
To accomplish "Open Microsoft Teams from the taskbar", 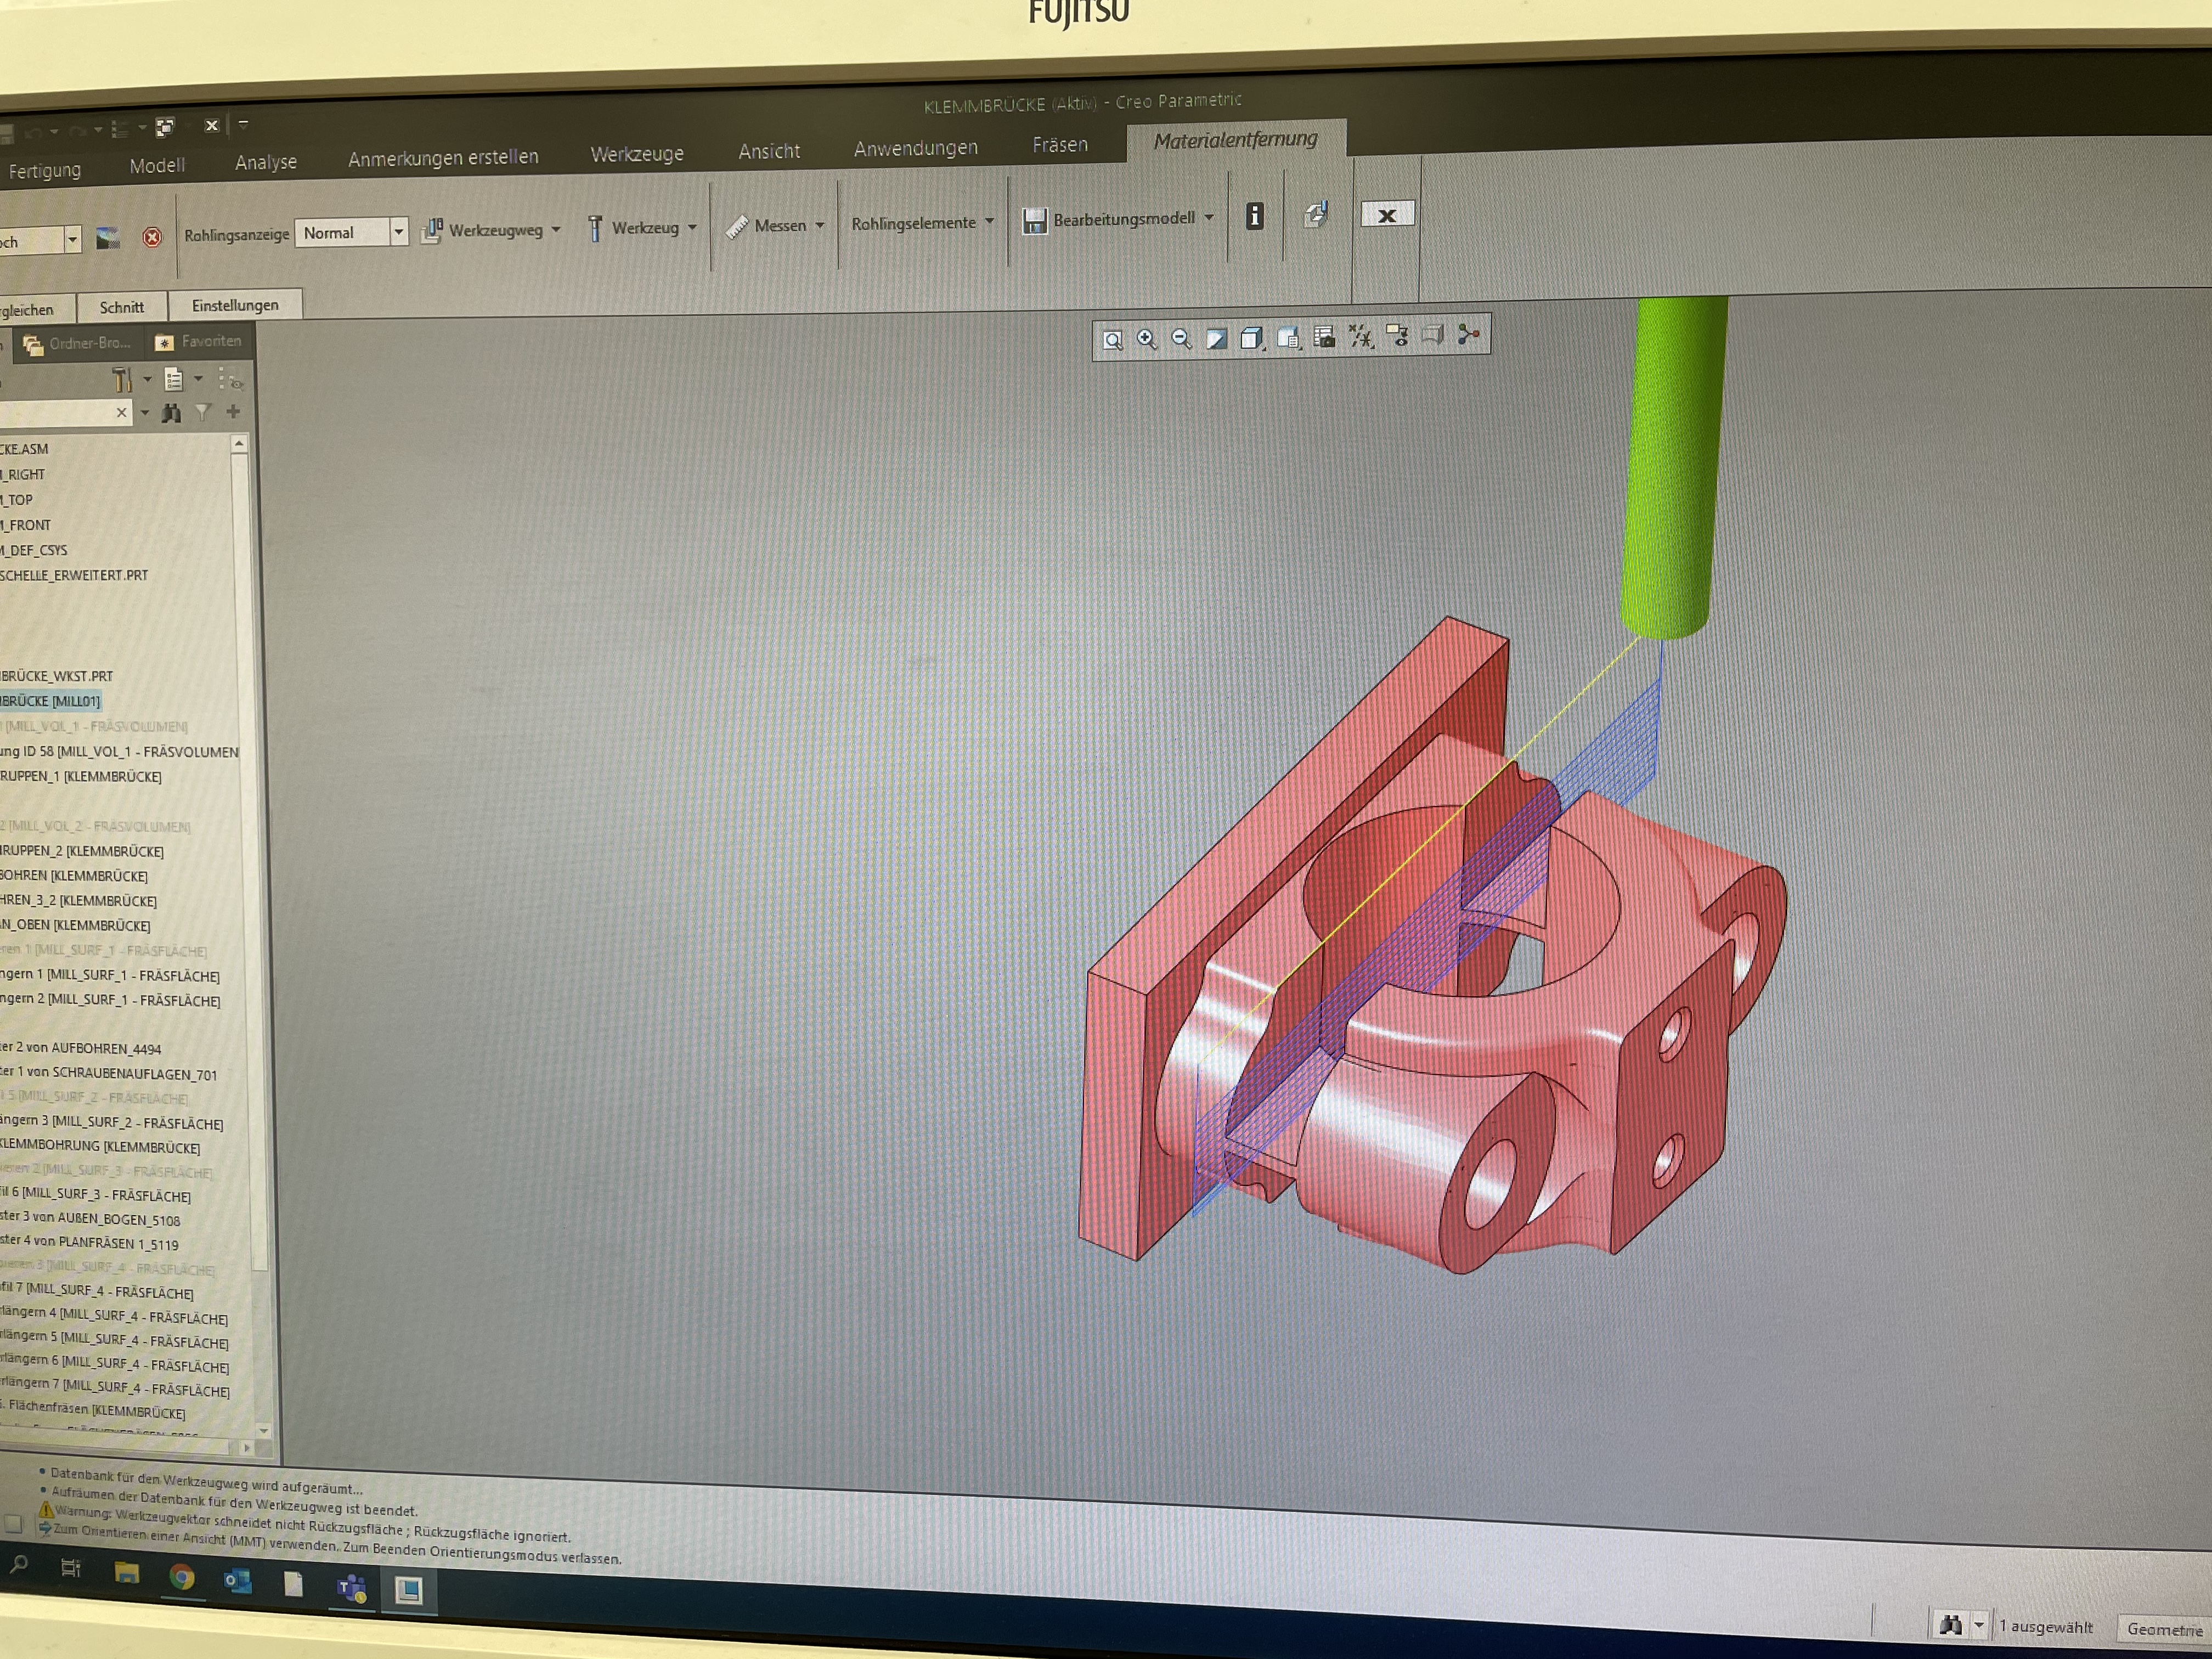I will 351,1587.
